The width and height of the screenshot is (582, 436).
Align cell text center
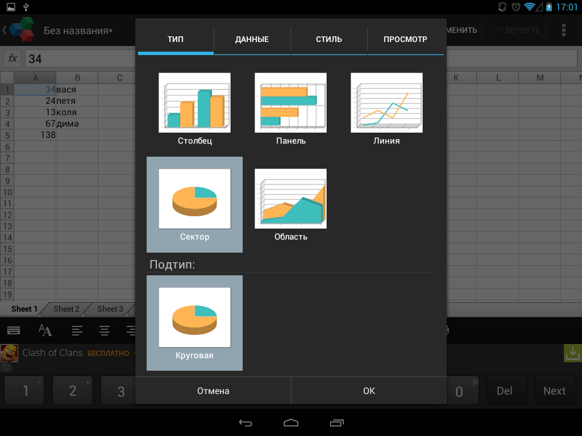pyautogui.click(x=105, y=330)
